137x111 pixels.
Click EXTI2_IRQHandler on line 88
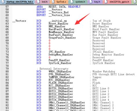tap(61, 94)
